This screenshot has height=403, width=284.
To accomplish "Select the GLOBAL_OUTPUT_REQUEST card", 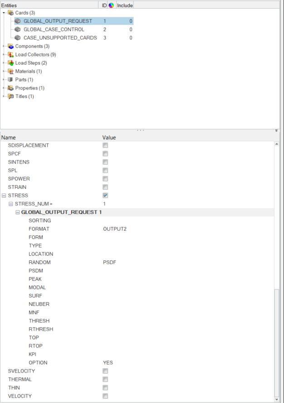I will pyautogui.click(x=58, y=21).
